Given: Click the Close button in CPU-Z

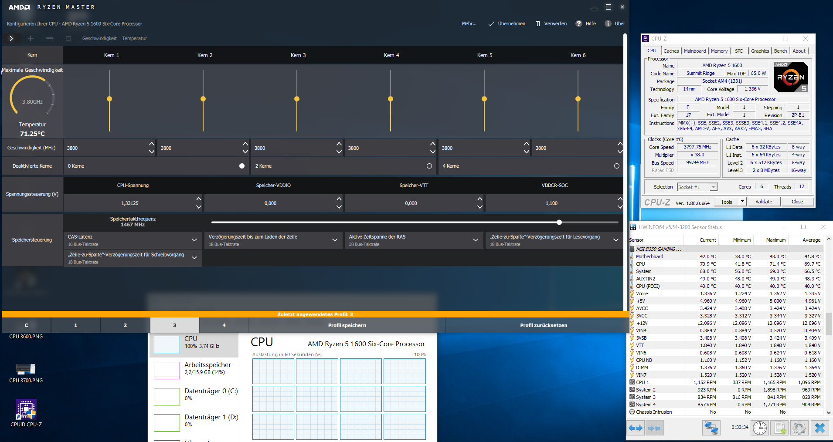Looking at the screenshot, I should coord(797,202).
